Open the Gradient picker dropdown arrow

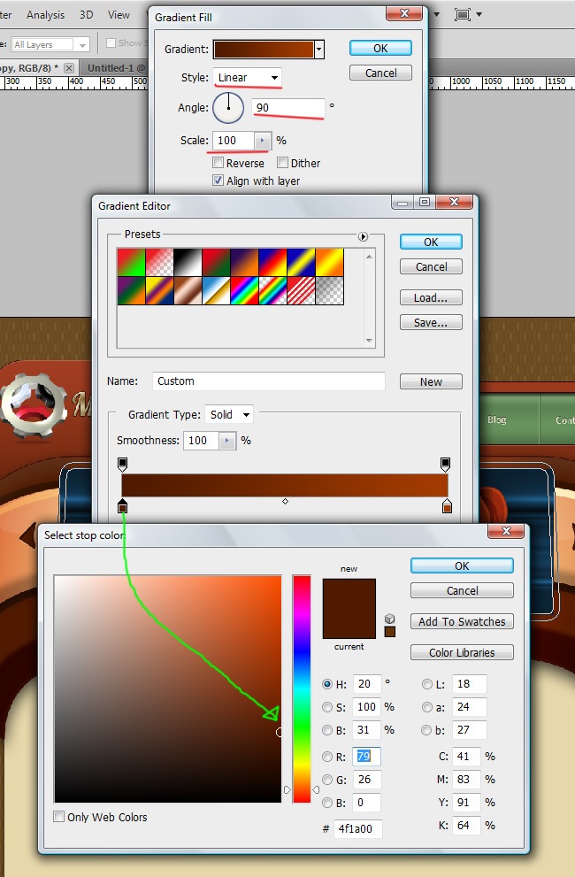click(x=318, y=50)
